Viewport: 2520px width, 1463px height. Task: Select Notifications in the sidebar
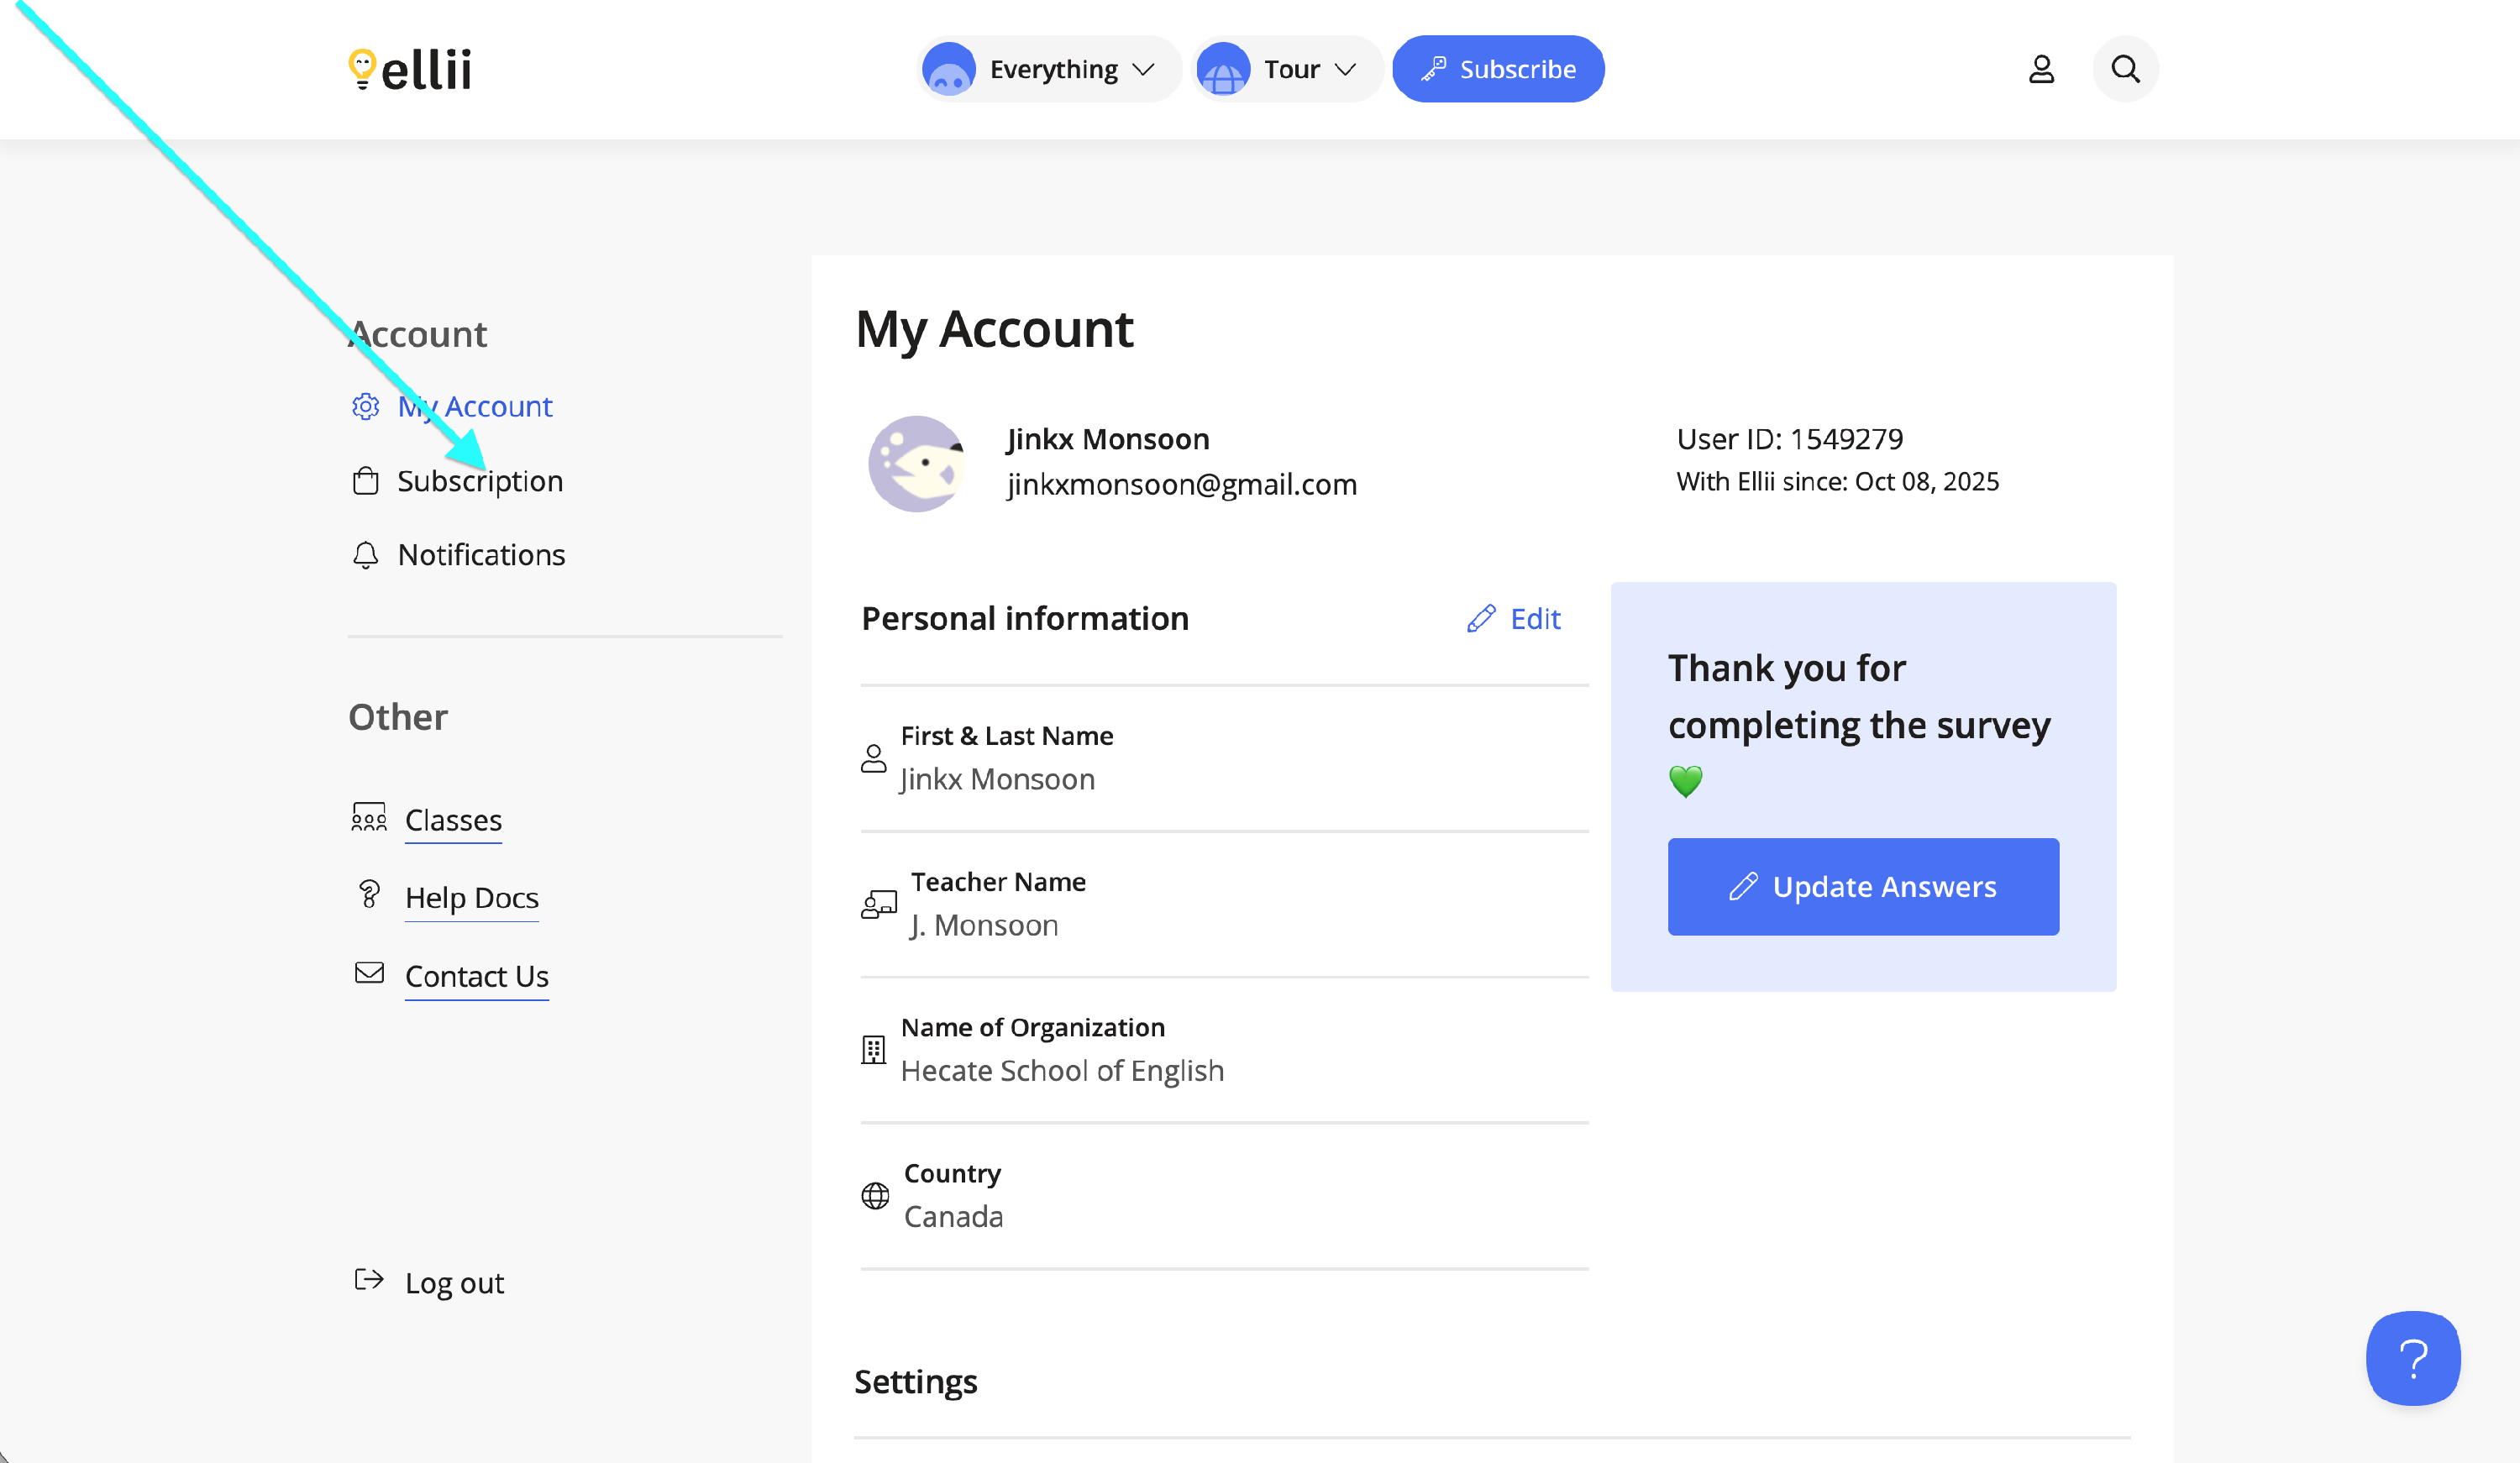tap(481, 555)
